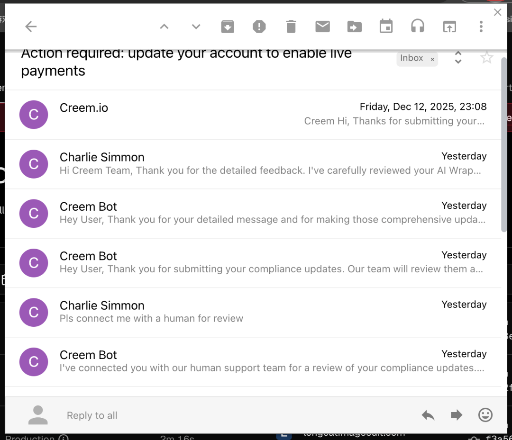Click the vertical scrollbar of the thread

pyautogui.click(x=504, y=145)
